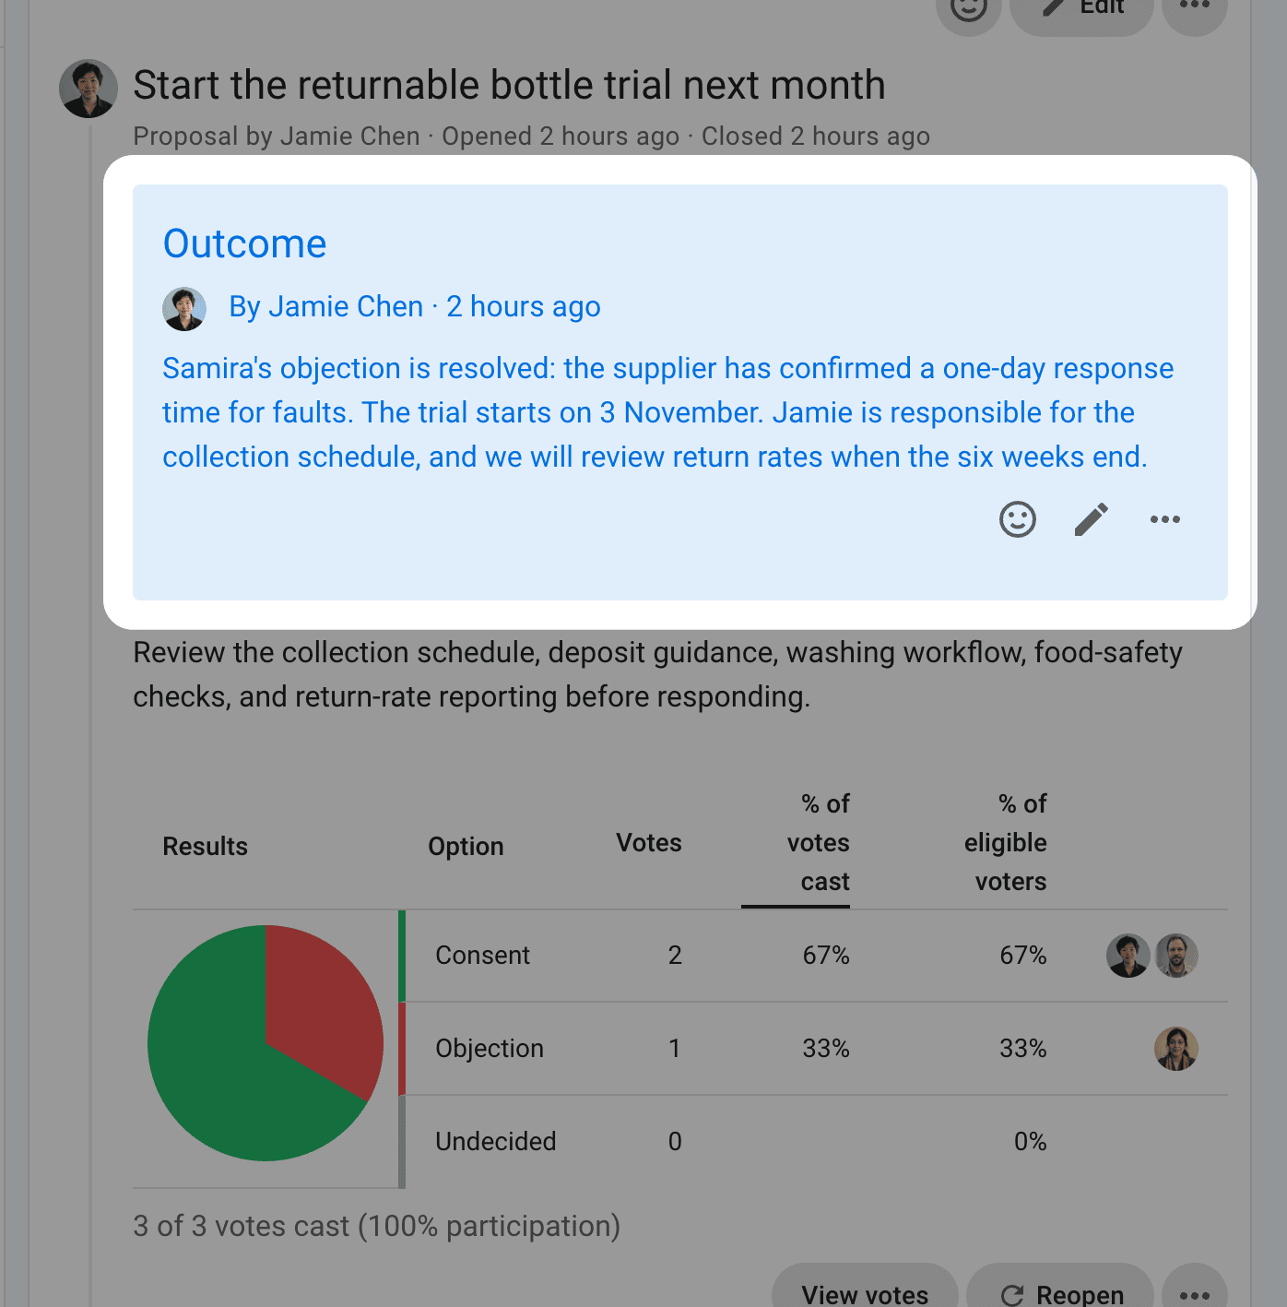Screen dimensions: 1287x1307
Task: Click the View votes button
Action: (x=865, y=1289)
